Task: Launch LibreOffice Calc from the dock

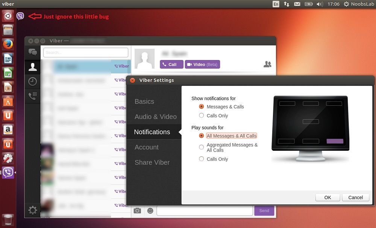Action: 8,73
